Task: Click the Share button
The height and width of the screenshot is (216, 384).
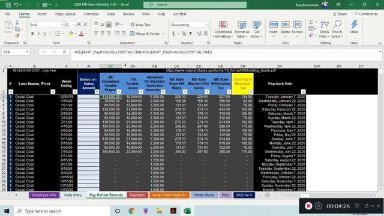Action: coord(340,14)
